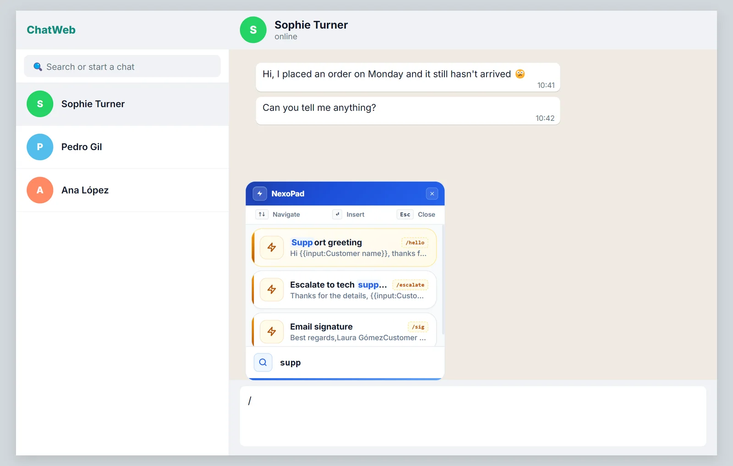733x466 pixels.
Task: Click the Insert enter-key icon
Action: 338,214
